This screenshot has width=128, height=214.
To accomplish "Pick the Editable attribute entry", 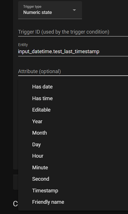I will (x=73, y=110).
